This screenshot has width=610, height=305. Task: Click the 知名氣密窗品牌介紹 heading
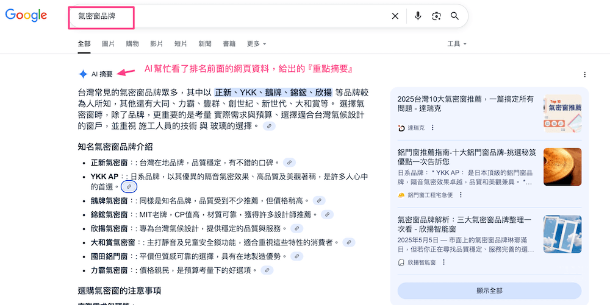click(115, 147)
